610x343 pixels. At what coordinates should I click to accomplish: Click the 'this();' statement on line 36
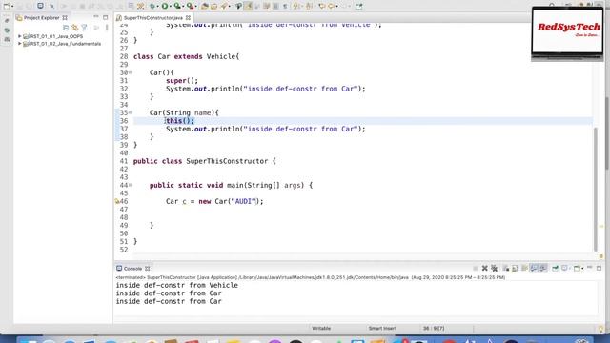(x=180, y=121)
